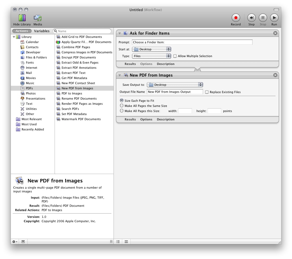The width and height of the screenshot is (292, 259).
Task: Open Results tab of New PDF from Images
Action: point(130,119)
